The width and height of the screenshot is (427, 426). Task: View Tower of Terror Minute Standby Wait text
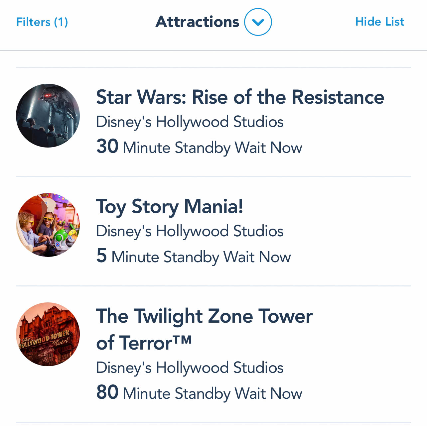[x=212, y=393]
